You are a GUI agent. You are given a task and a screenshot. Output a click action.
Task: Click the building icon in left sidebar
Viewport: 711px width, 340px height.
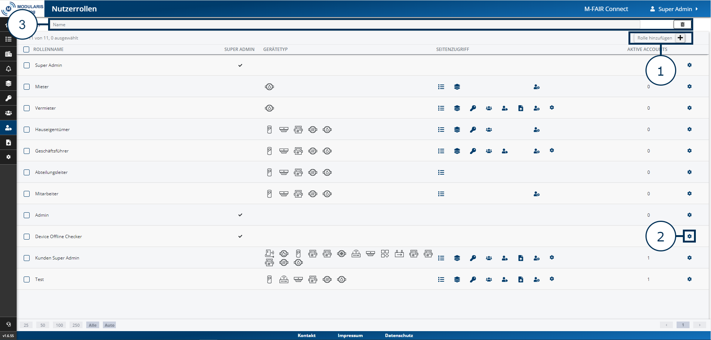(8, 54)
